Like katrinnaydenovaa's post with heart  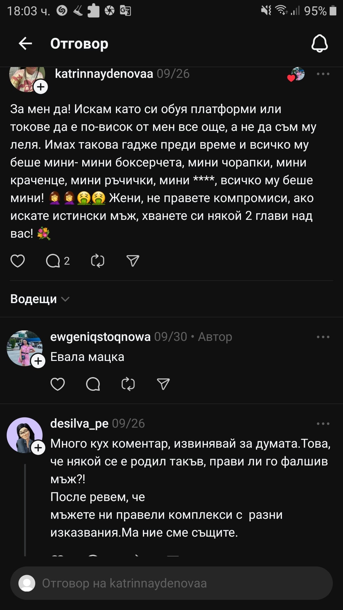point(17,261)
